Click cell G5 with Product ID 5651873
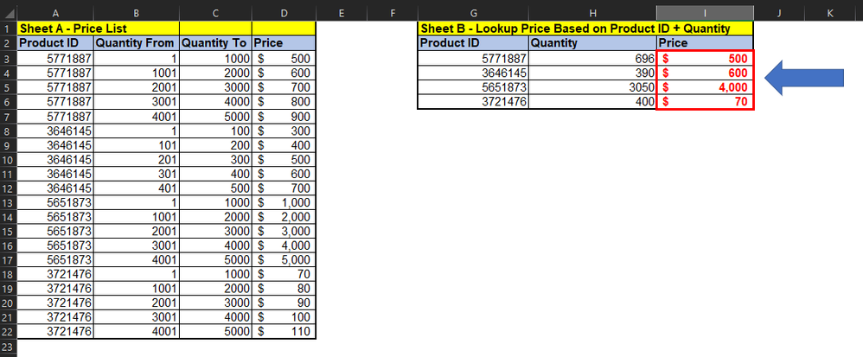Image resolution: width=863 pixels, height=357 pixels. pos(473,87)
